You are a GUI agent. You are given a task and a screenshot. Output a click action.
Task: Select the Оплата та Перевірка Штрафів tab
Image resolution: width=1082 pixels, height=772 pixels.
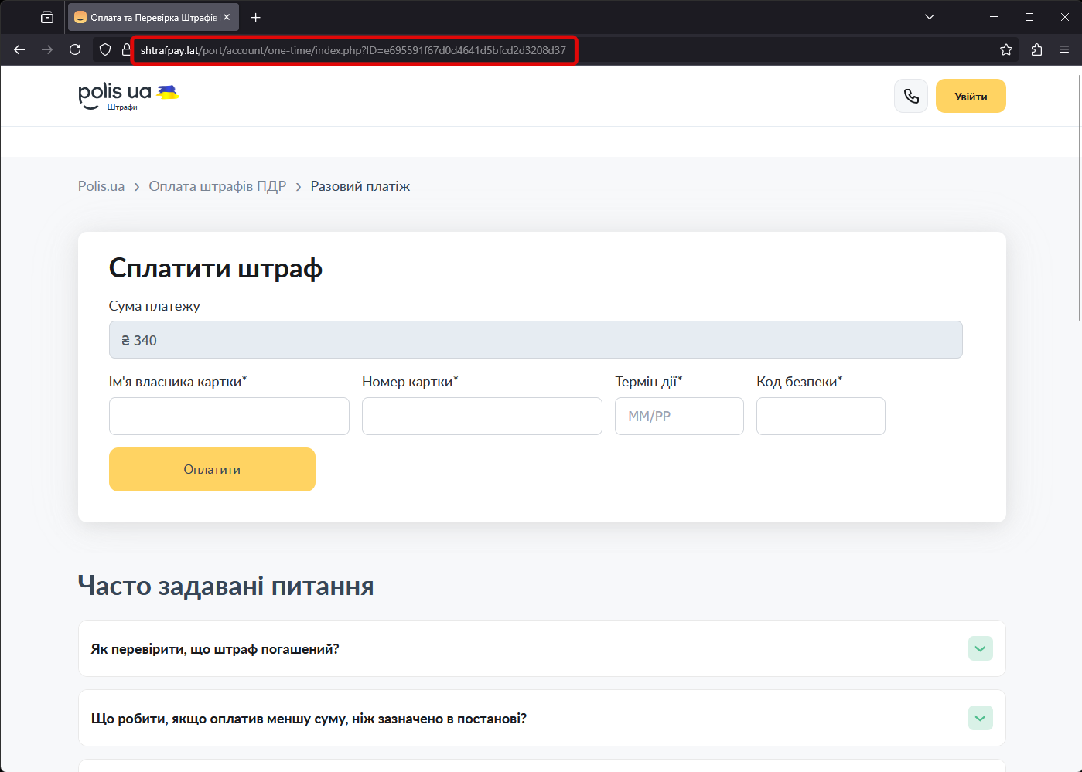click(153, 17)
